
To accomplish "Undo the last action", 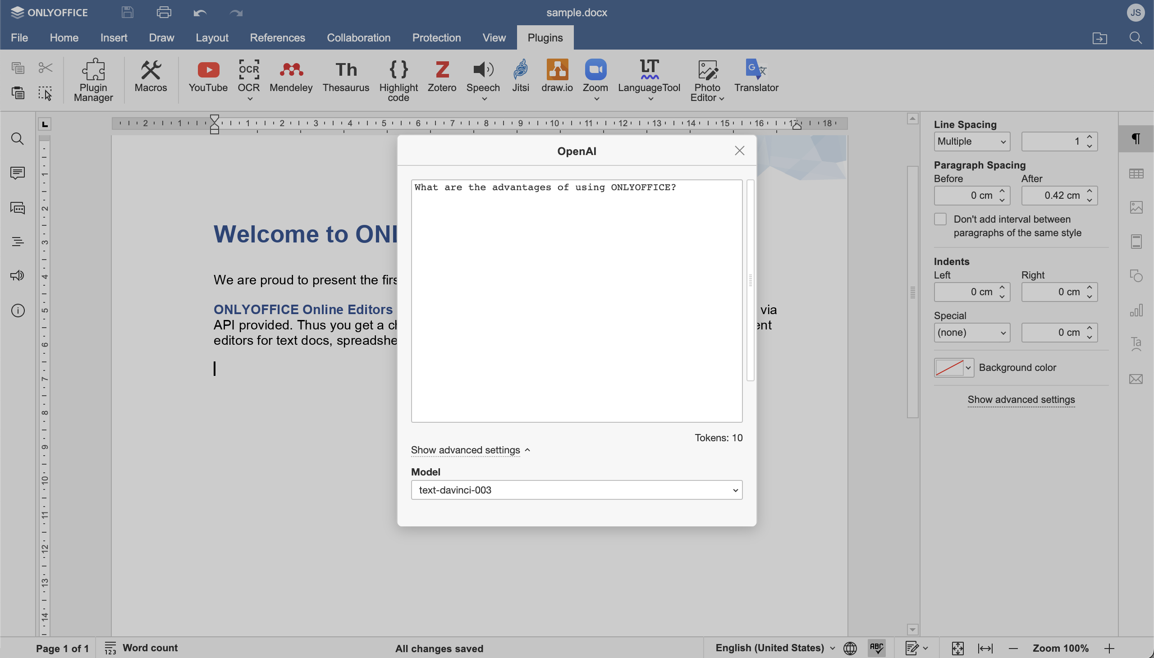I will (200, 13).
